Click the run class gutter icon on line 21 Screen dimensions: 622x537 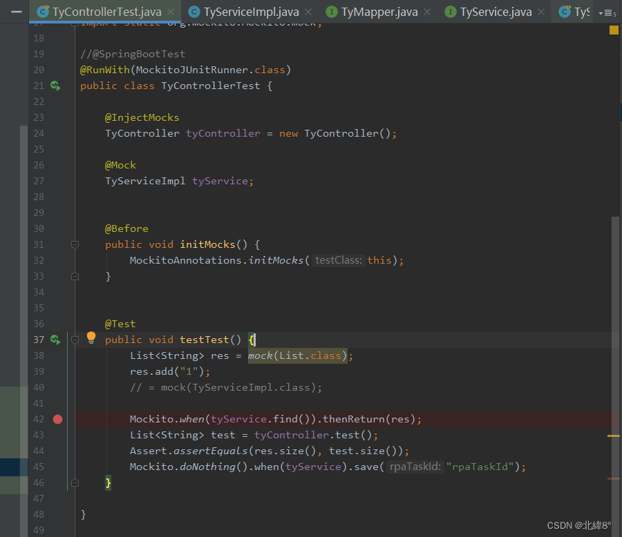(55, 86)
